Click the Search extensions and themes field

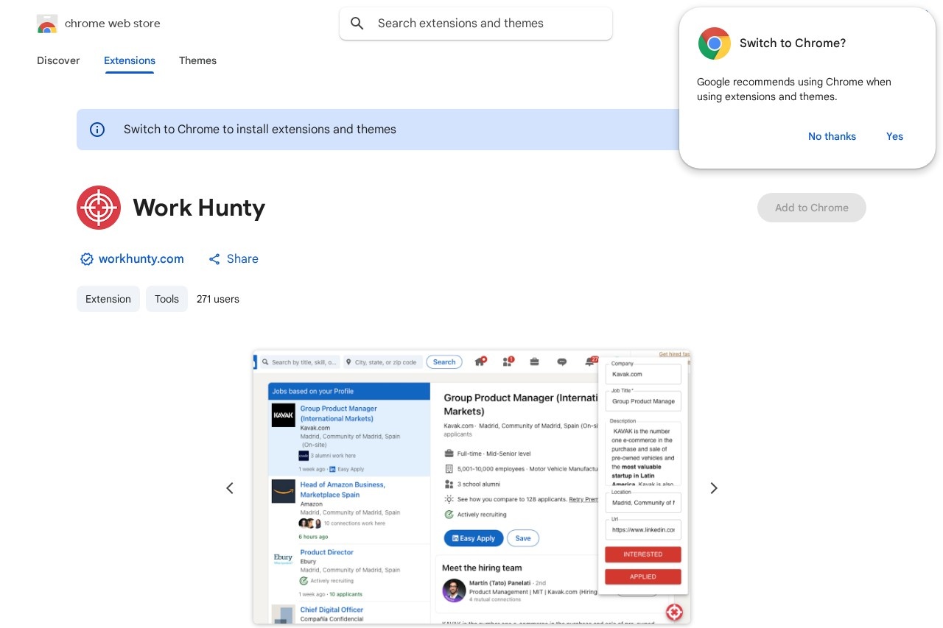click(x=486, y=24)
